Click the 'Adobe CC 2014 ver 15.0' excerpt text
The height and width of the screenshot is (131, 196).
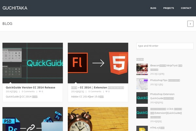tap(88, 97)
